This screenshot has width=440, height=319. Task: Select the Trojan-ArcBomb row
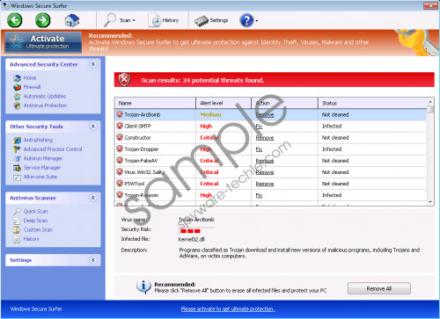[270, 114]
